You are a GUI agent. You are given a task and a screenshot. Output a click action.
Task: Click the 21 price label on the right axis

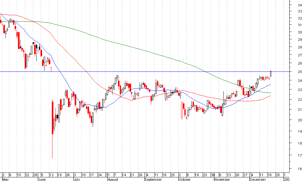pos(300,110)
